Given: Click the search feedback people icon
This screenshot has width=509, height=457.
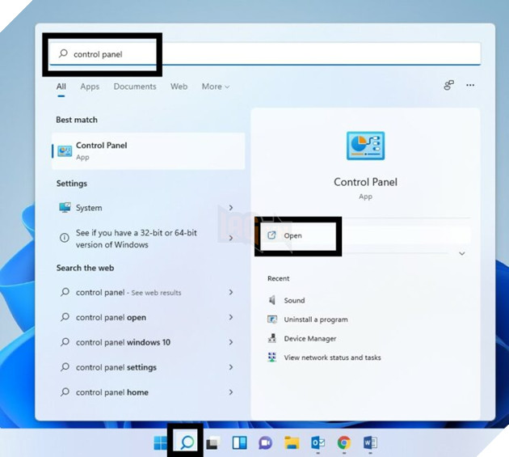Looking at the screenshot, I should pyautogui.click(x=449, y=86).
